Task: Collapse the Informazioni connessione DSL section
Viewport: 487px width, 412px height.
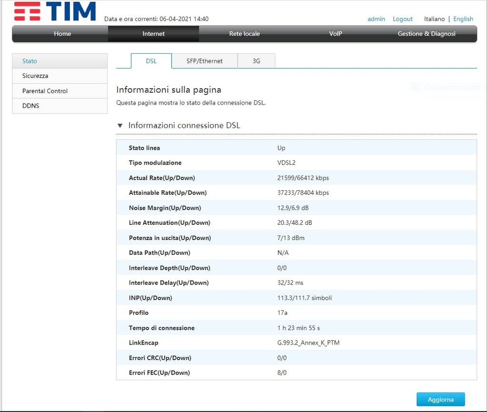Action: (120, 125)
